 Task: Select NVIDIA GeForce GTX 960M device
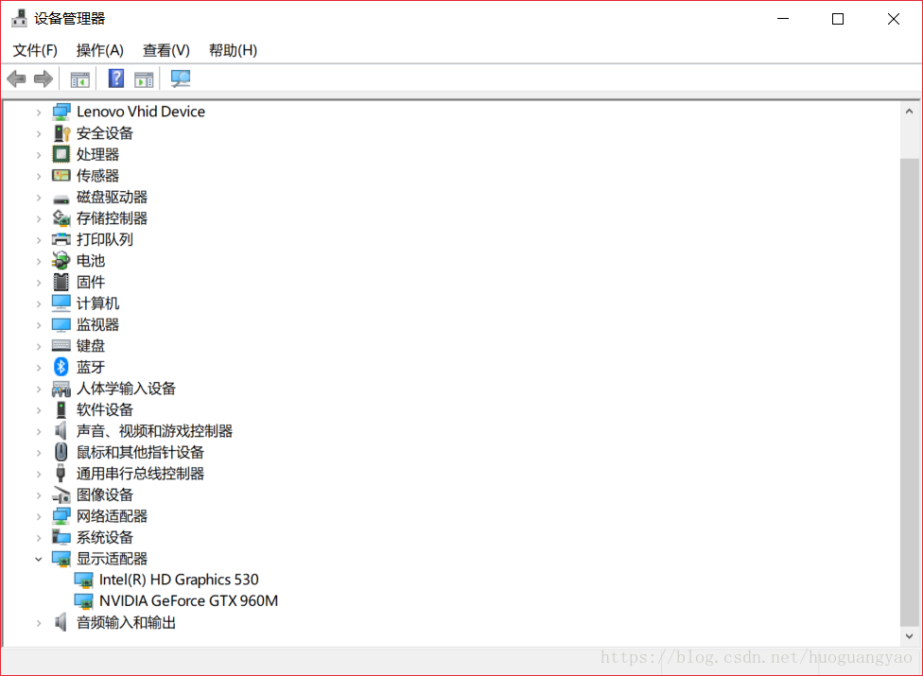(188, 600)
